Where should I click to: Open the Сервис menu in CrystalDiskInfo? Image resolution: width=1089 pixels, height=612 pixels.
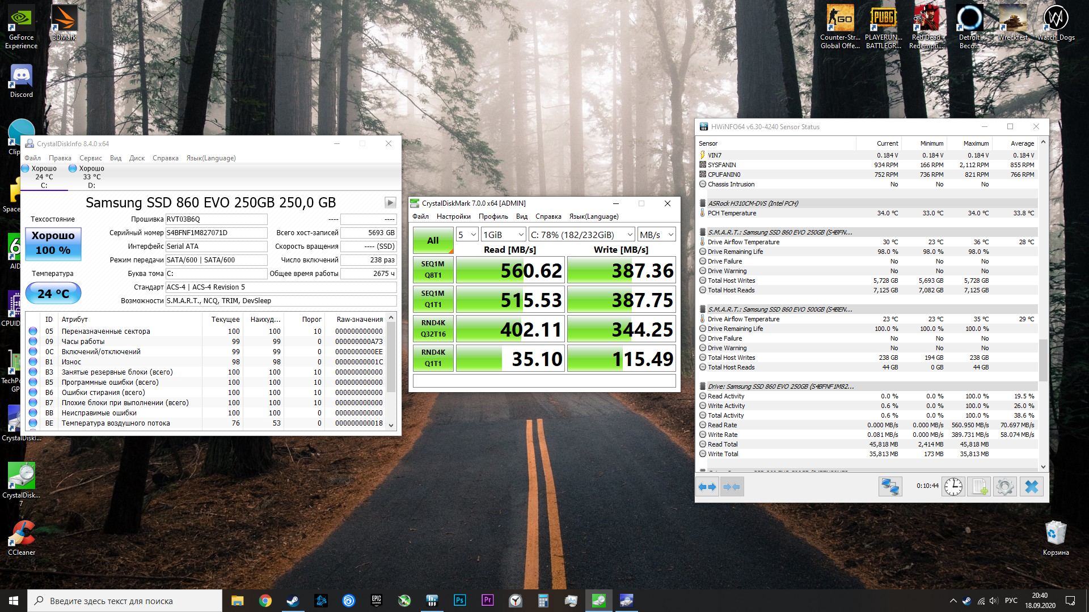(x=91, y=158)
